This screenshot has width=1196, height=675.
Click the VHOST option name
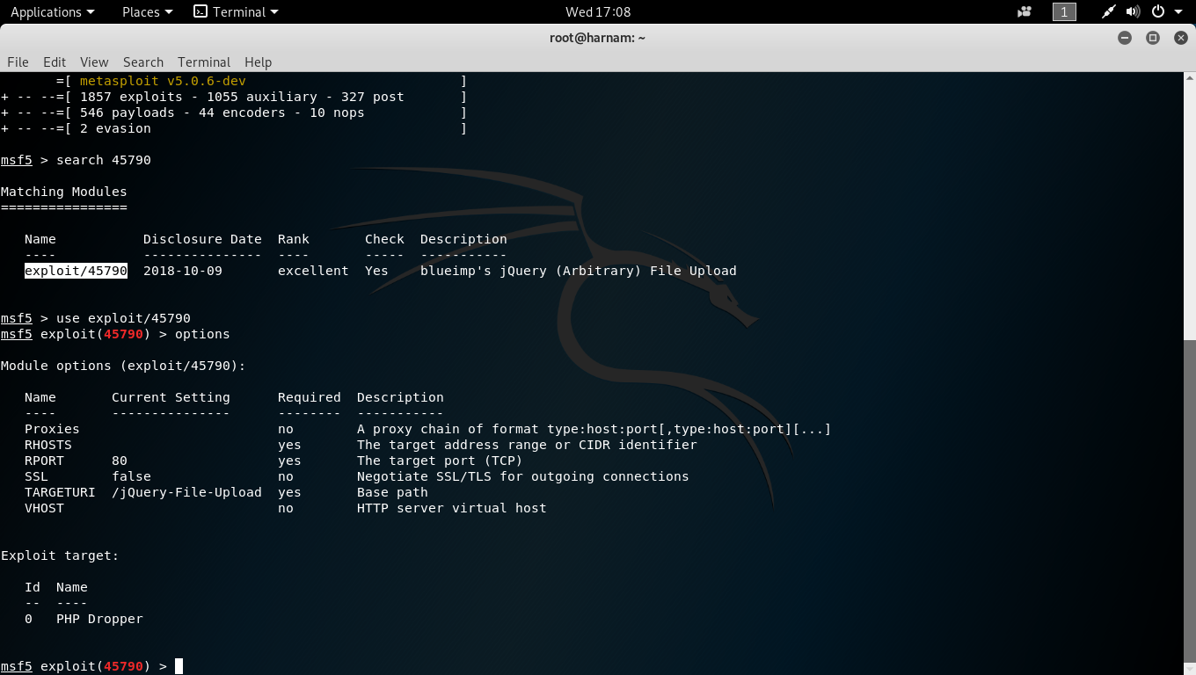44,508
